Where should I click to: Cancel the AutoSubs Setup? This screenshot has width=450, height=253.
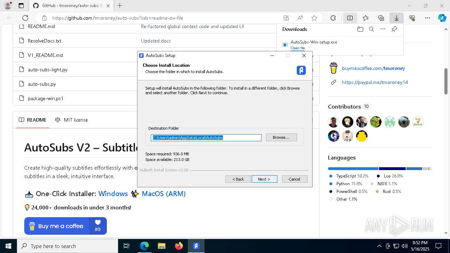pos(295,179)
